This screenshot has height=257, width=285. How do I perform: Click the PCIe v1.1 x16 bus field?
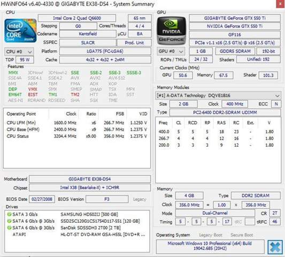[x=235, y=43]
